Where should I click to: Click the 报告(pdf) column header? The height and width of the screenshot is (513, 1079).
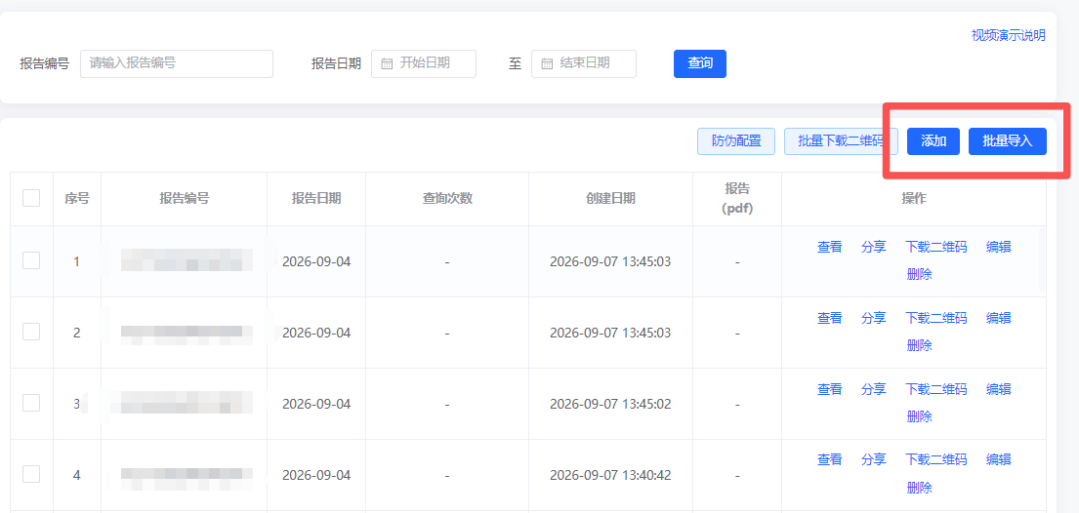click(x=737, y=199)
